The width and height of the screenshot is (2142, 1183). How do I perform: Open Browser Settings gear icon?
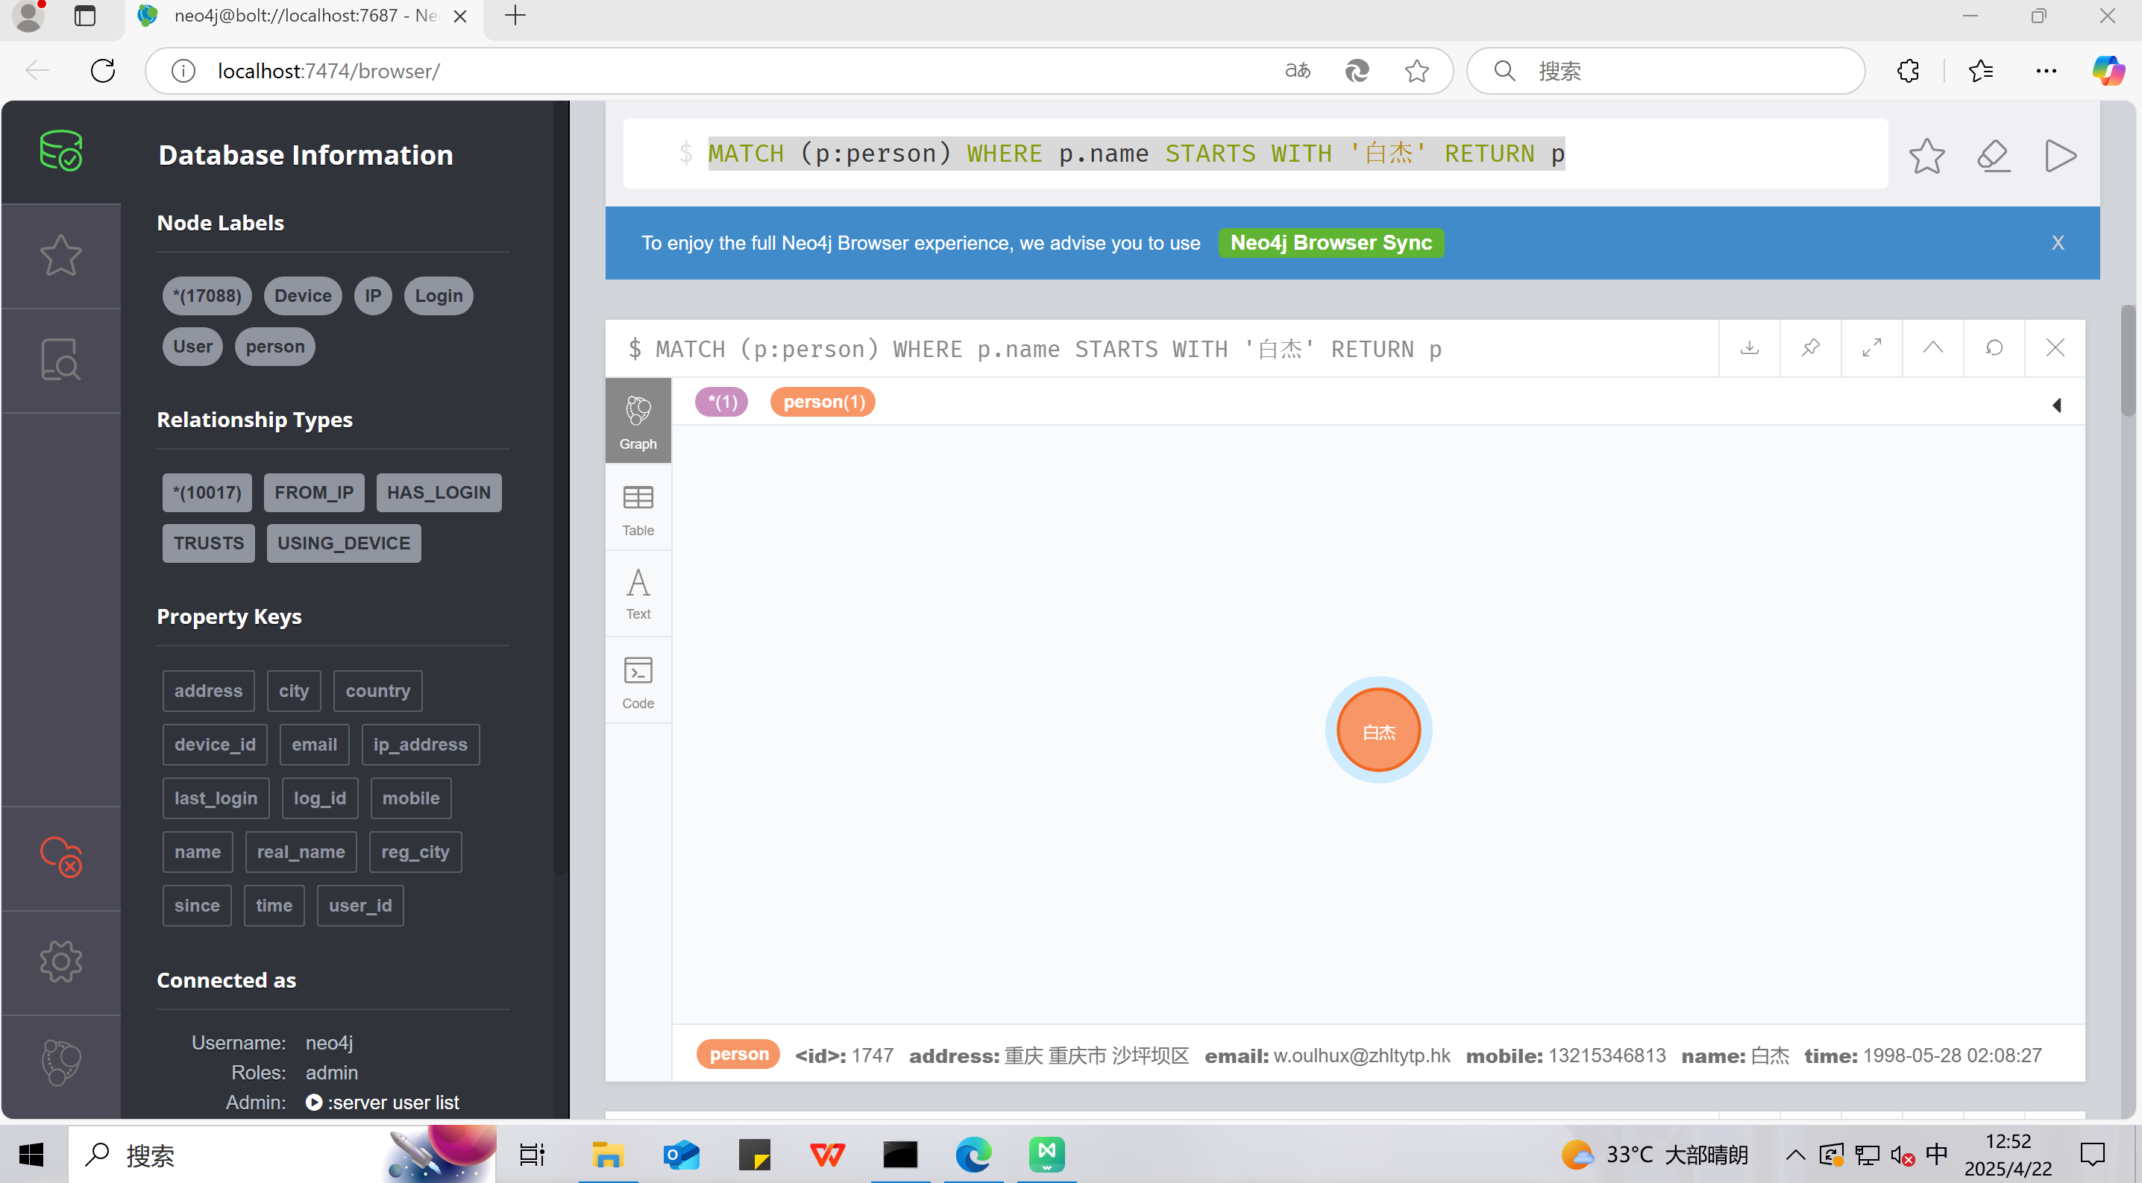60,962
